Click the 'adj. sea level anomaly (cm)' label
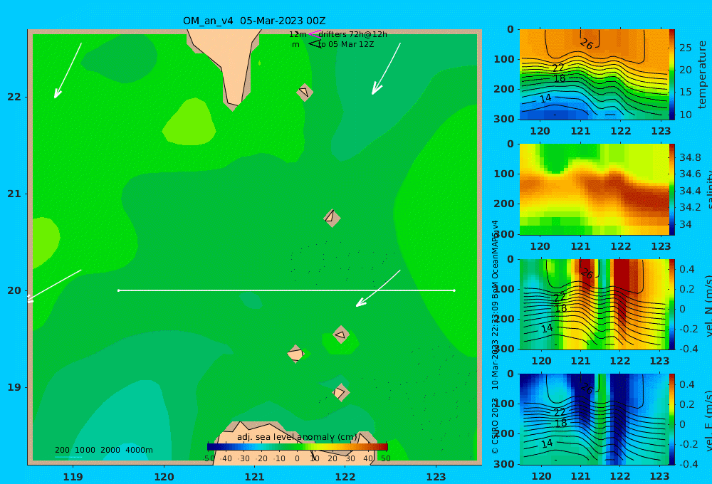712x484 pixels. [297, 437]
